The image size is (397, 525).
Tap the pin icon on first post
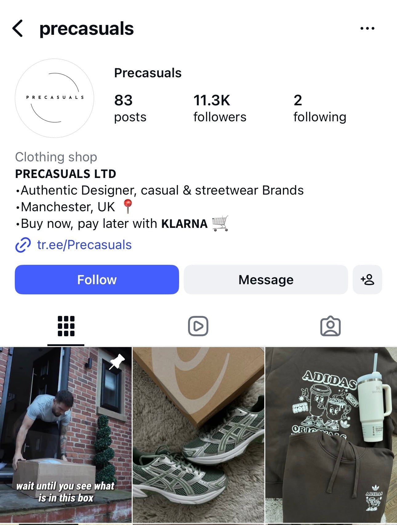(117, 361)
